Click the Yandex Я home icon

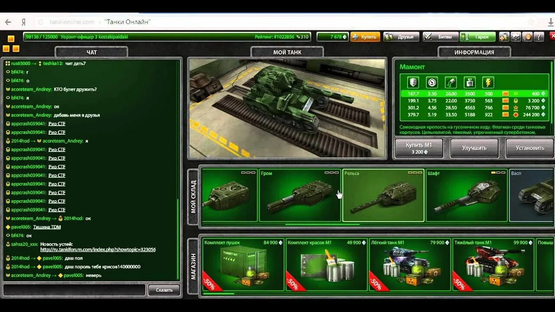pyautogui.click(x=23, y=22)
